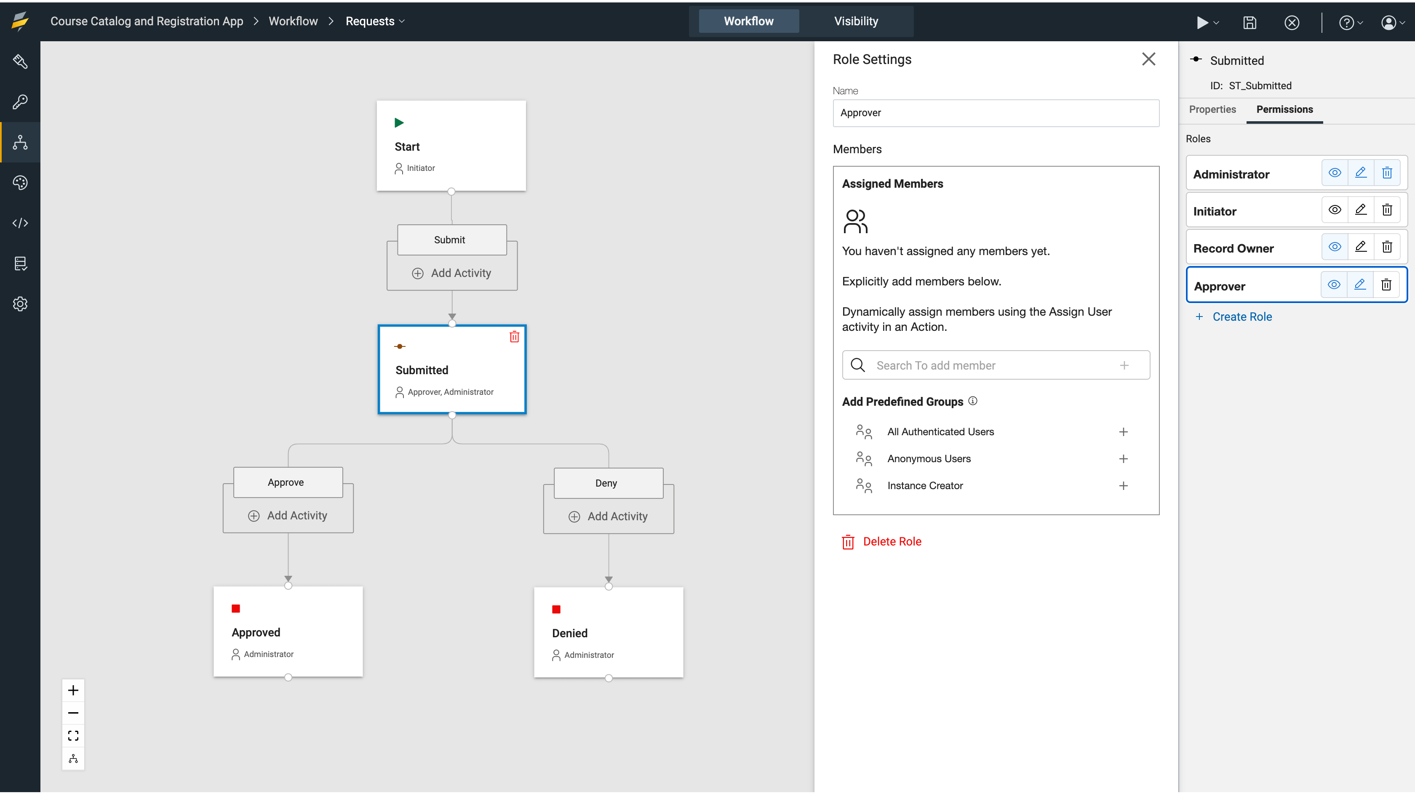Viewport: 1415px width, 793px height.
Task: Open the theme palette panel in sidebar
Action: (x=20, y=182)
